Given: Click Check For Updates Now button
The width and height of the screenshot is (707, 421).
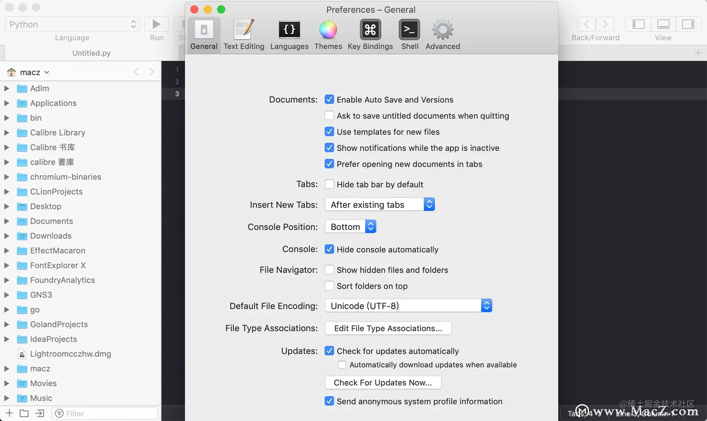Looking at the screenshot, I should coord(383,382).
